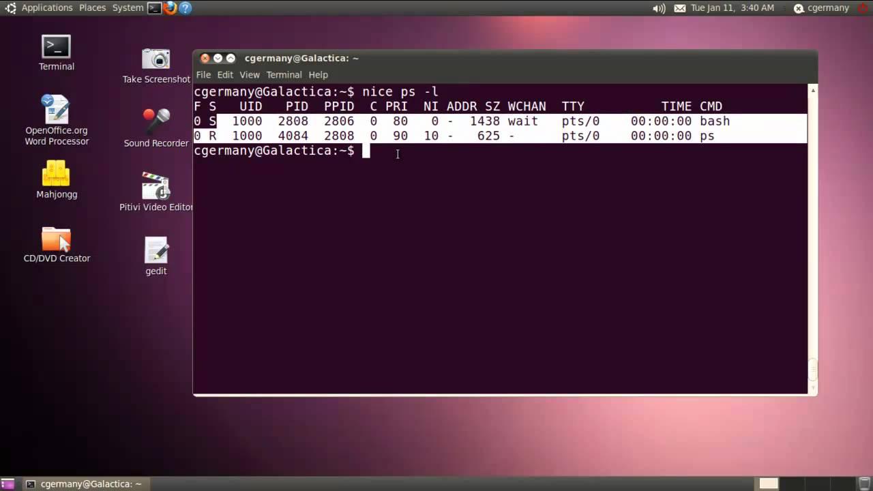The height and width of the screenshot is (491, 873).
Task: Show desktop using the bottom-left icon
Action: (x=7, y=483)
